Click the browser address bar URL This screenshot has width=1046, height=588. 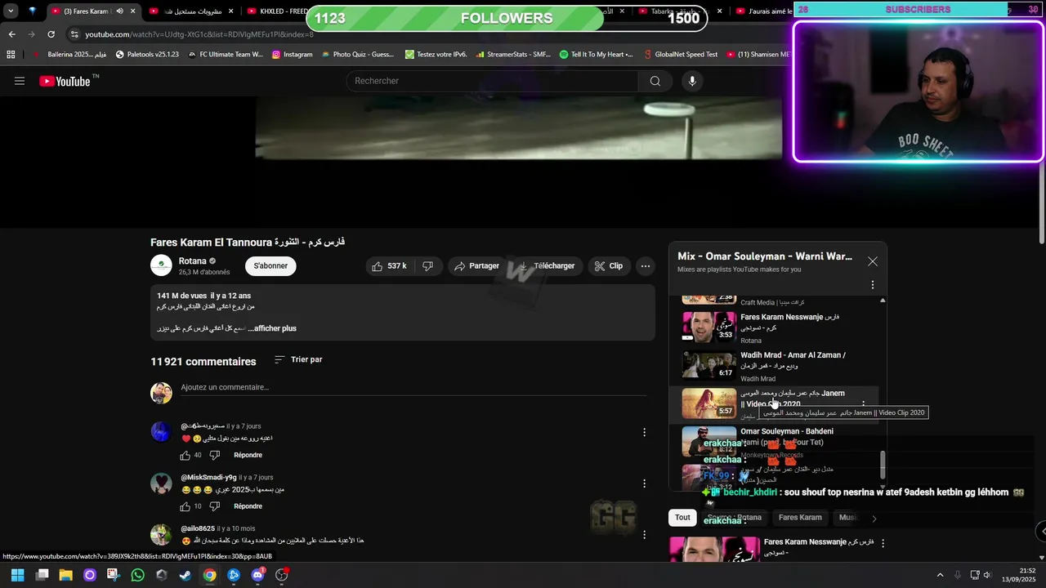point(199,34)
